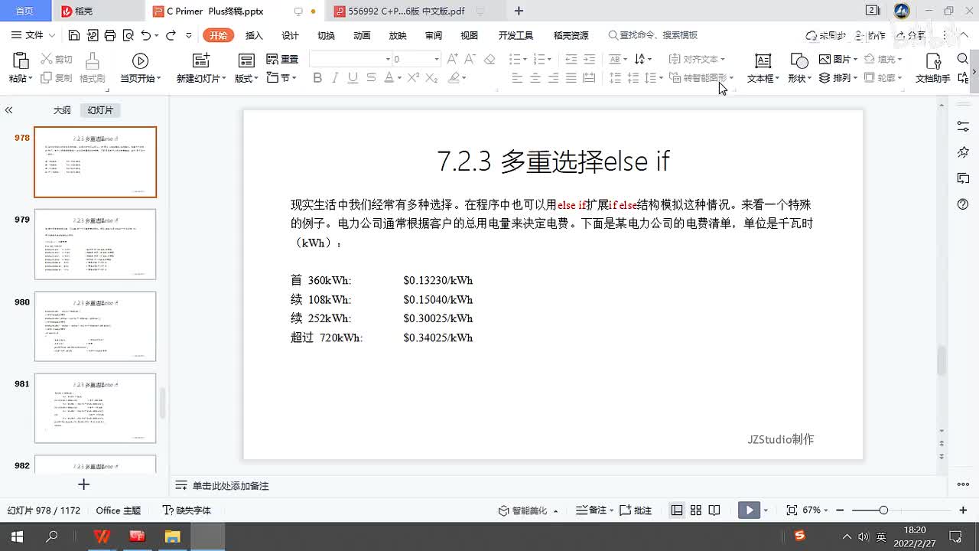Zoom out with minus button
The image size is (979, 551).
pos(840,510)
